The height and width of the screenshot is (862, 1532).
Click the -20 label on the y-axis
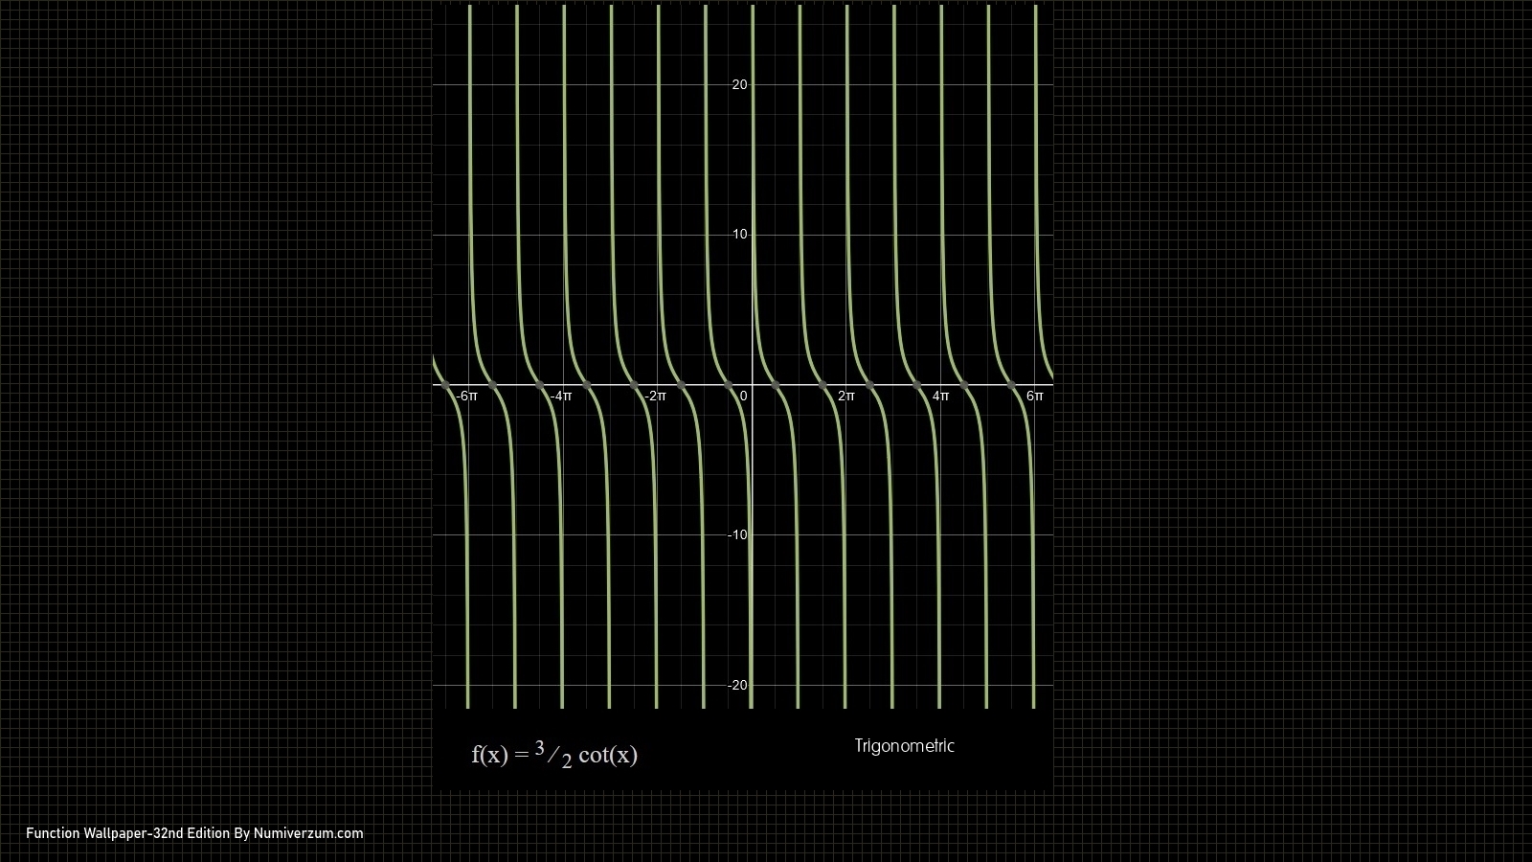[737, 686]
